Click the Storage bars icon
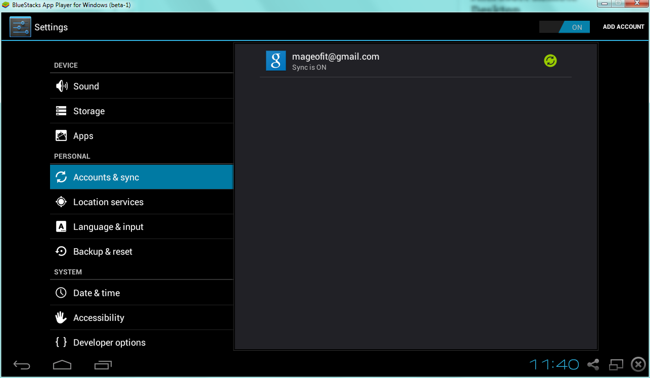Viewport: 650px width, 378px height. click(x=61, y=111)
